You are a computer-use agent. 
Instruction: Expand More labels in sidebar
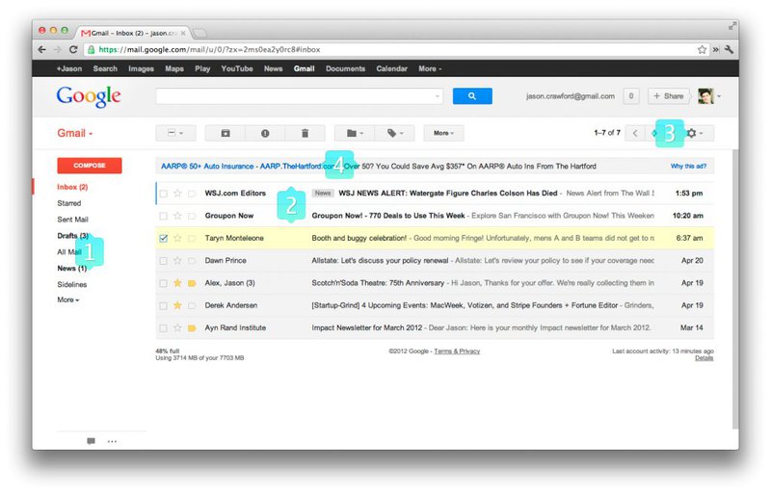click(67, 299)
